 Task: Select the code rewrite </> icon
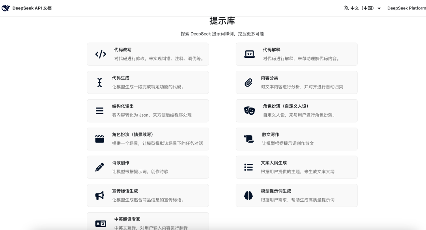coord(100,54)
